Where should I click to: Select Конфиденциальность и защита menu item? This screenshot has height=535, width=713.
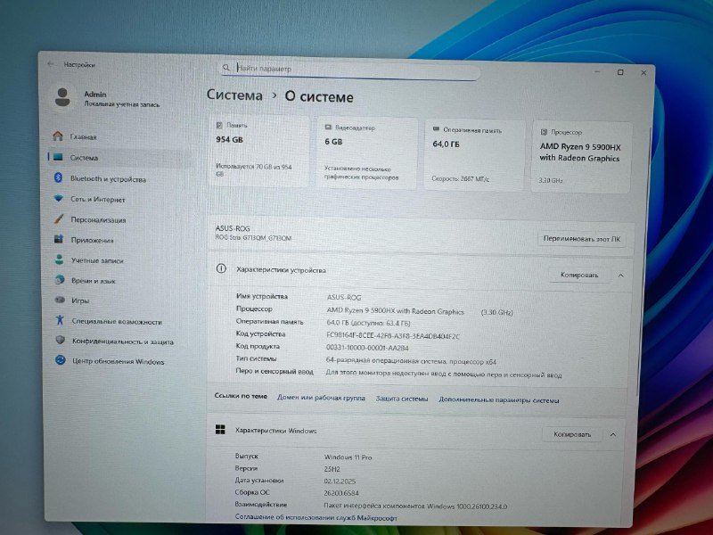click(x=122, y=341)
